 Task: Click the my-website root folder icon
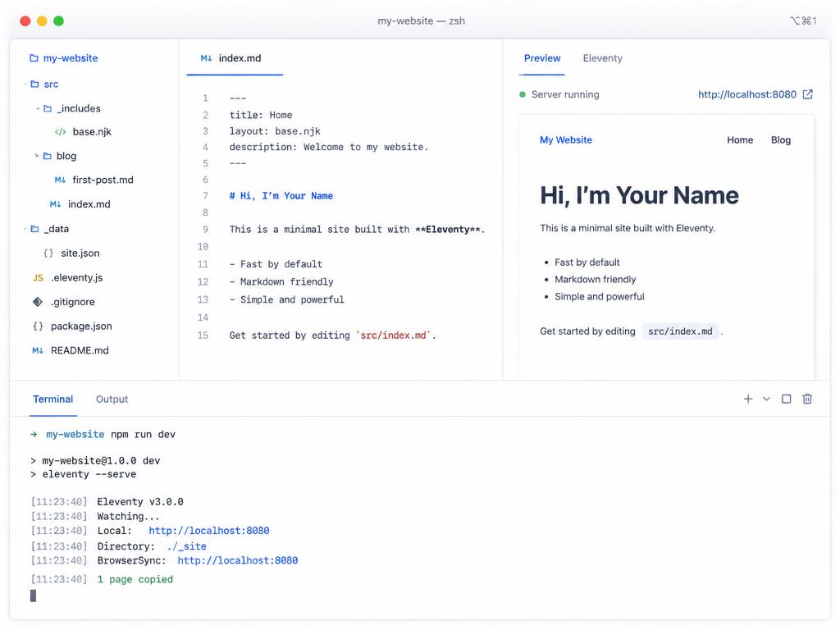[34, 58]
